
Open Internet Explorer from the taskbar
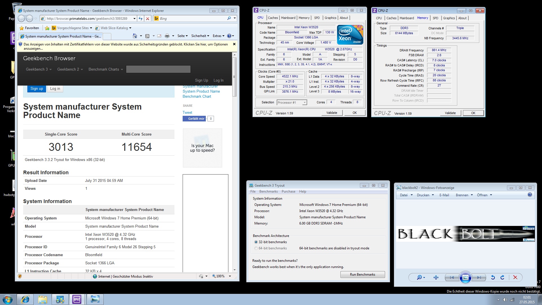(x=25, y=299)
